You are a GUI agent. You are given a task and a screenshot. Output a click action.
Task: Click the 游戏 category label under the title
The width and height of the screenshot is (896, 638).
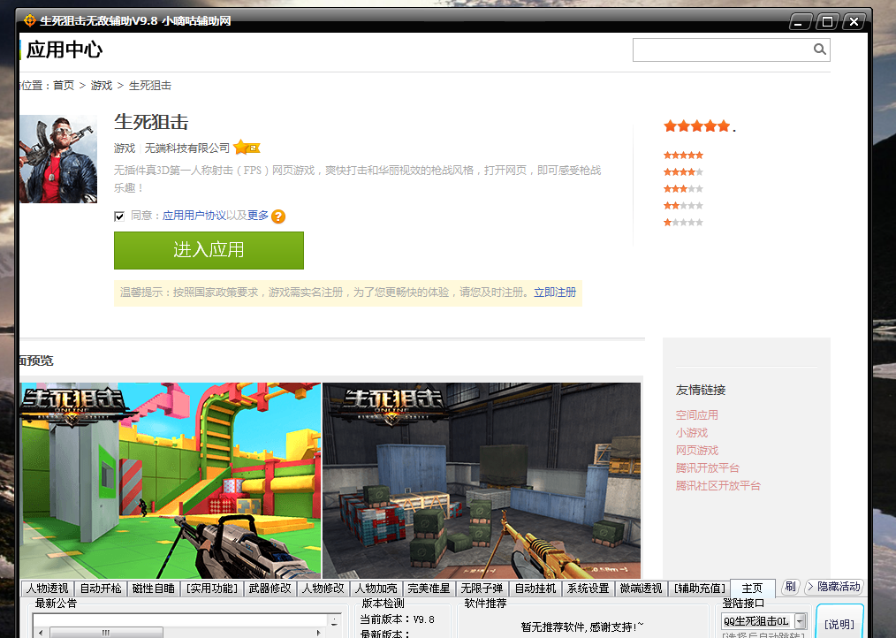124,148
